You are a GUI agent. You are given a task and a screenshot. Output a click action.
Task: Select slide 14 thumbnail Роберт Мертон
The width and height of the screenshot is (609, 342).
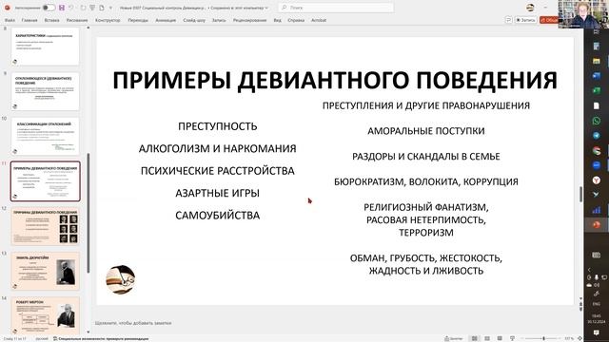pyautogui.click(x=45, y=315)
